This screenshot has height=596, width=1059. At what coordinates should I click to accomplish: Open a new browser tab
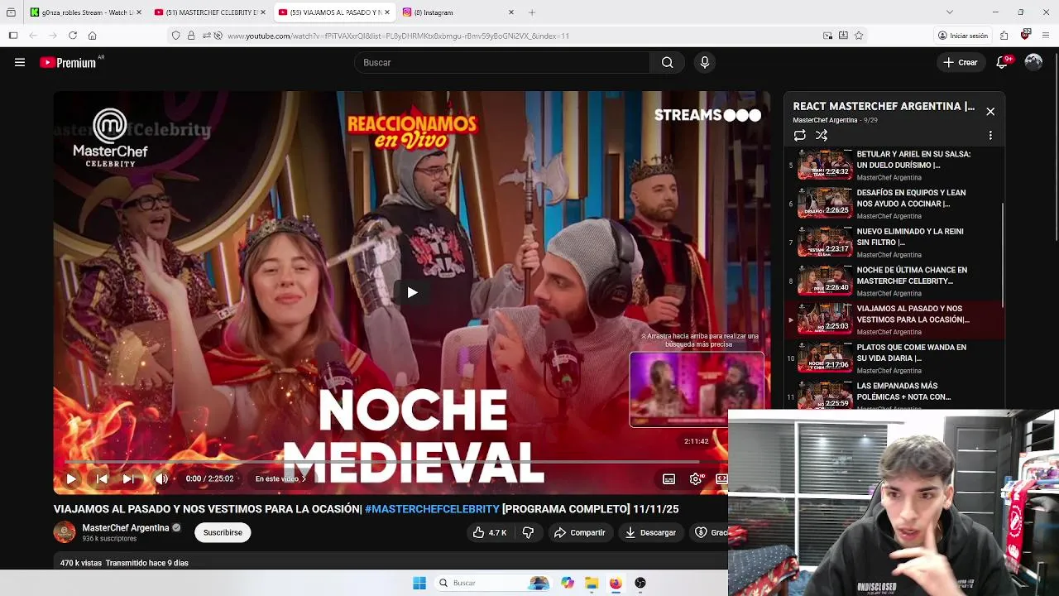[532, 12]
